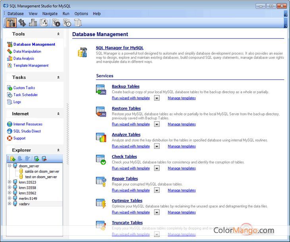Open template dropdown for Repair Tables

point(157,190)
